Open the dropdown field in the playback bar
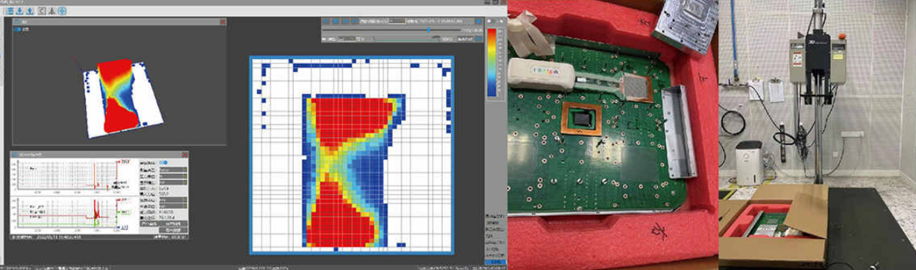This screenshot has width=916, height=270. (397, 21)
